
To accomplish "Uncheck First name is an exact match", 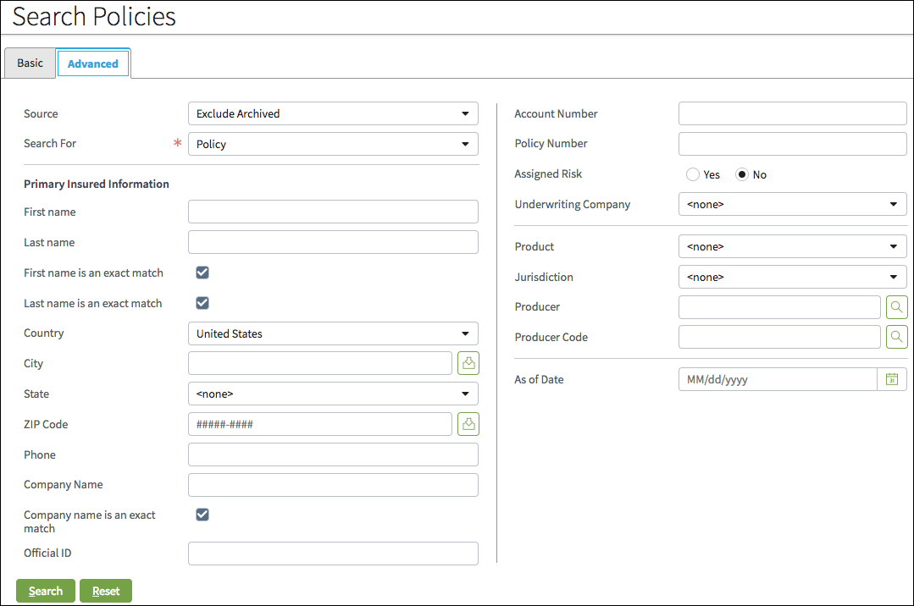I will coord(202,272).
